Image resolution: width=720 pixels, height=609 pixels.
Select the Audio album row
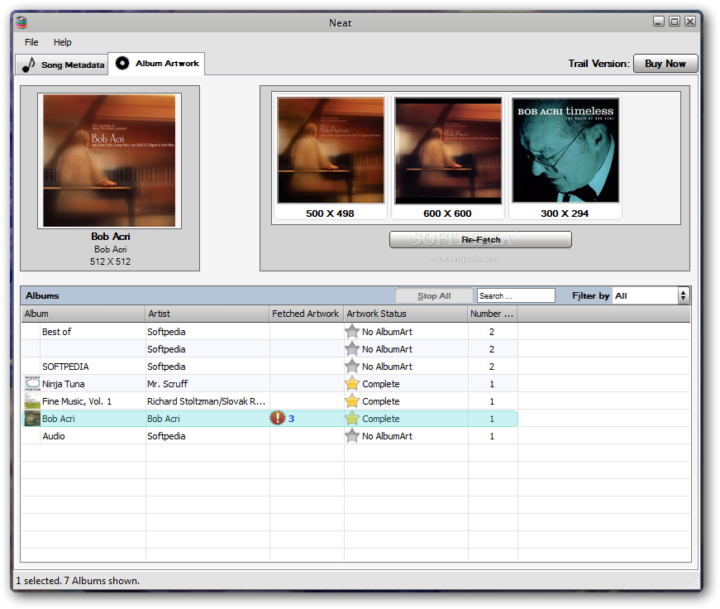(269, 436)
